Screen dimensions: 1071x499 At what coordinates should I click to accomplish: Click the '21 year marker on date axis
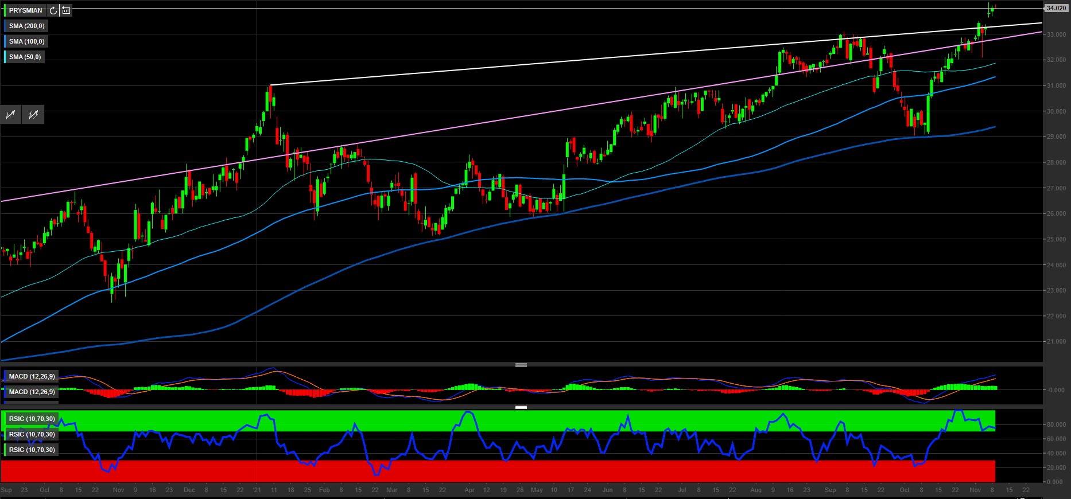pos(257,490)
